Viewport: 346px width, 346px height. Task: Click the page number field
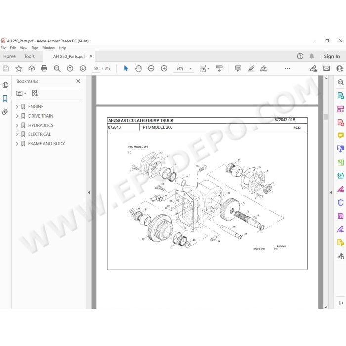pyautogui.click(x=96, y=68)
